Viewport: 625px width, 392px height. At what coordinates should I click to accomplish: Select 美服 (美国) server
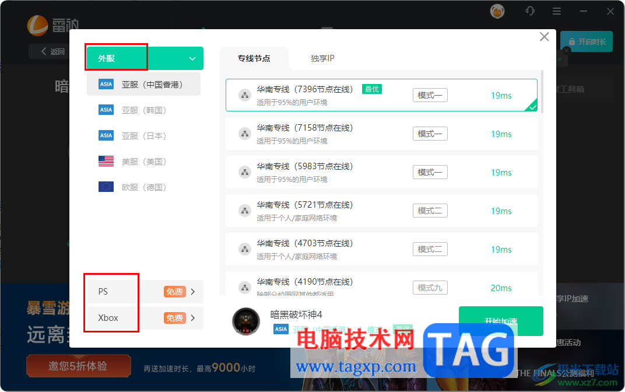[x=143, y=162]
